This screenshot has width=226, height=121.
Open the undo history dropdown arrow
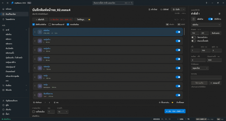(178, 19)
